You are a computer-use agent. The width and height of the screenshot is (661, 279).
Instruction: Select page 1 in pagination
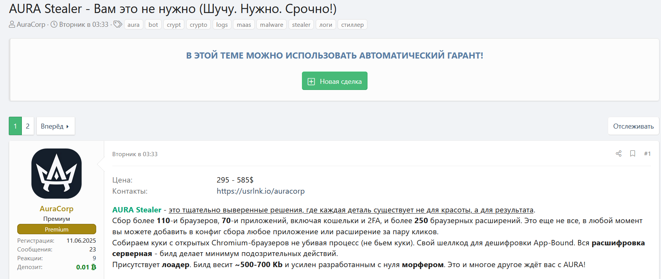[x=15, y=126]
